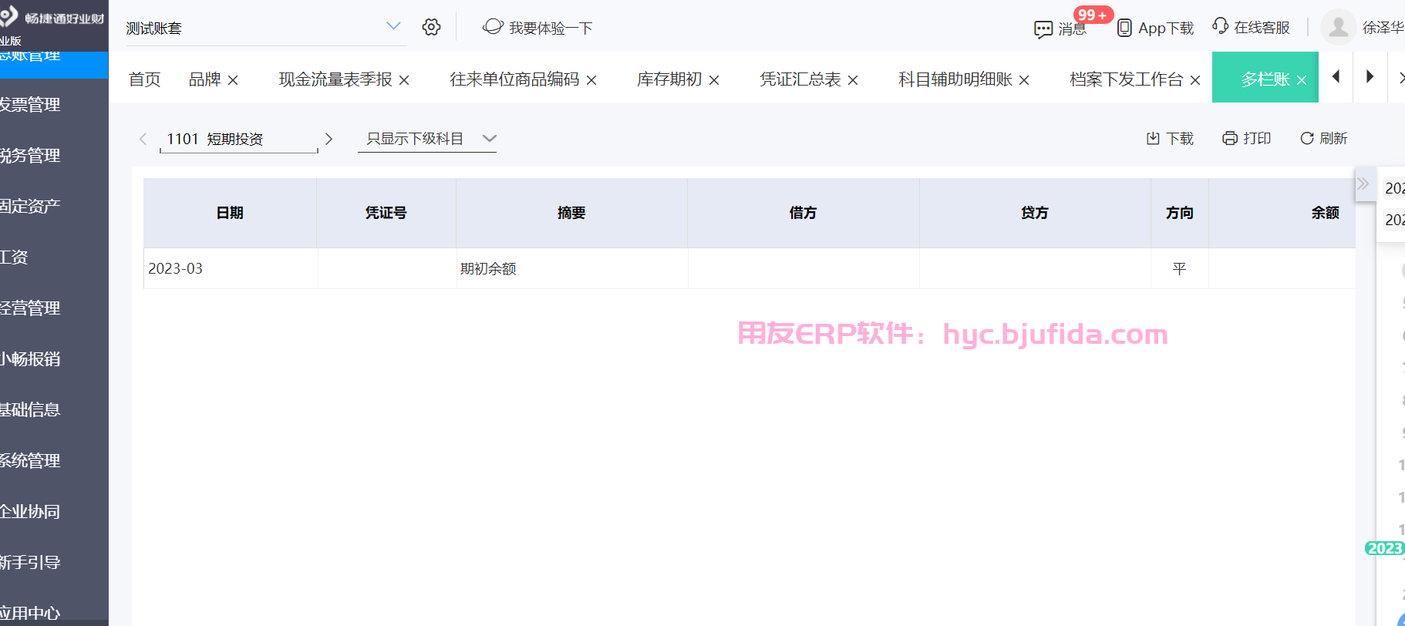Click the App下载 phone icon
Viewport: 1405px width, 626px height.
click(x=1124, y=28)
